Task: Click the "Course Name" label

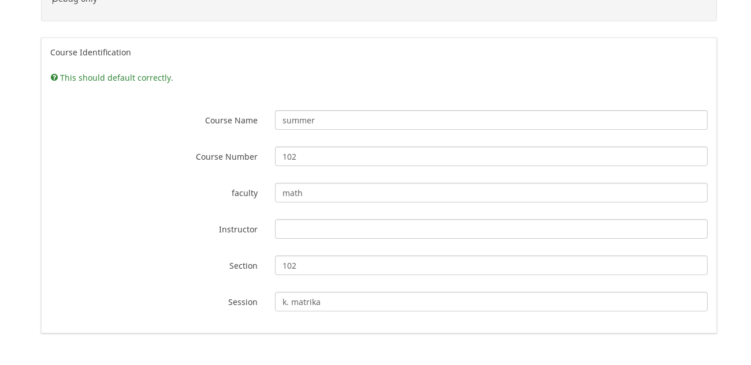Action: 231,121
